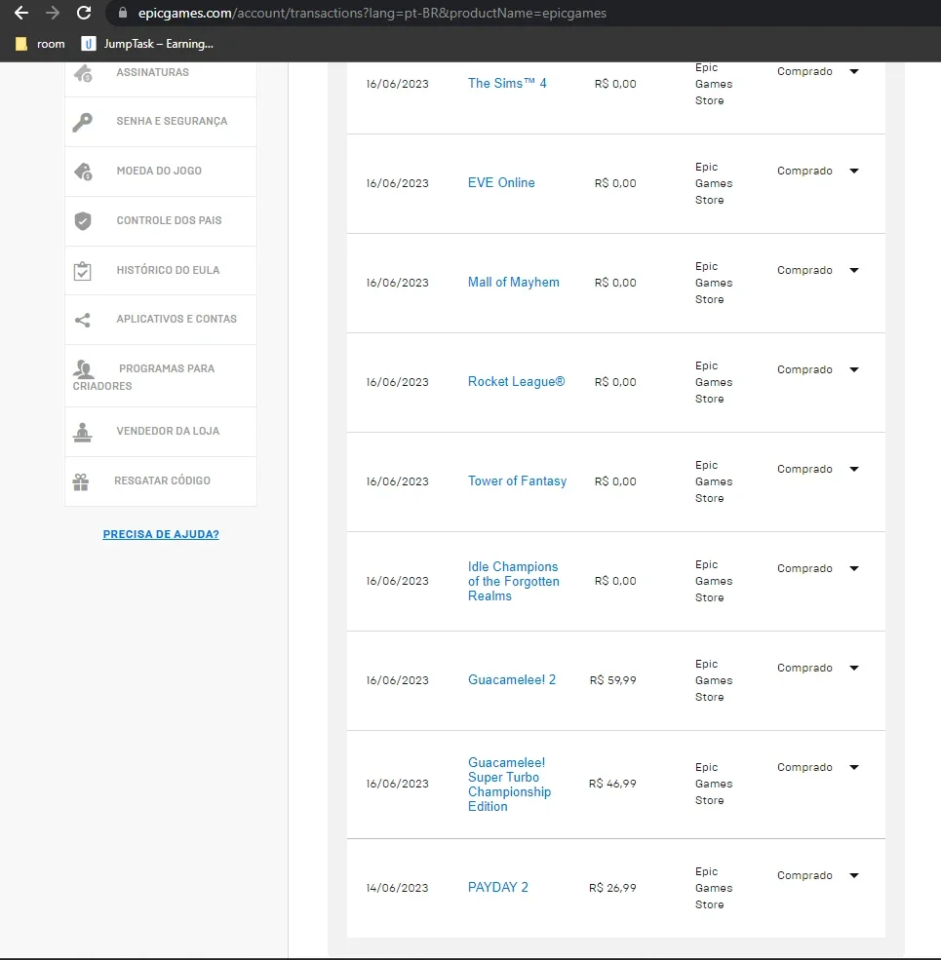Click the padlock site info icon

pyautogui.click(x=123, y=13)
